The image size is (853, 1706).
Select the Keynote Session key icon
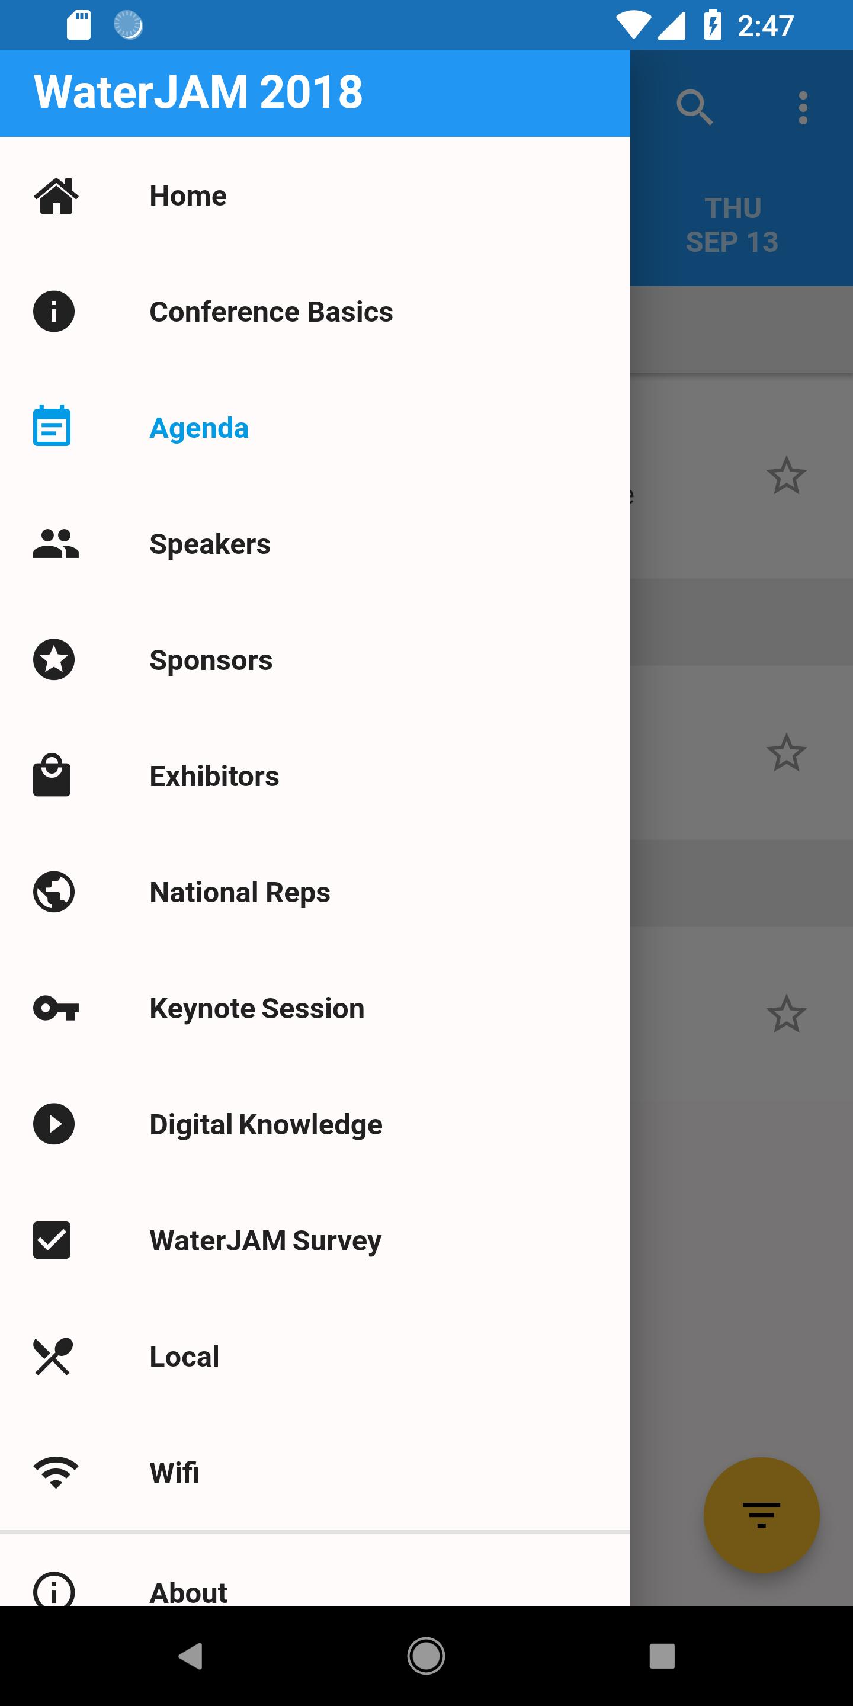[x=56, y=1008]
